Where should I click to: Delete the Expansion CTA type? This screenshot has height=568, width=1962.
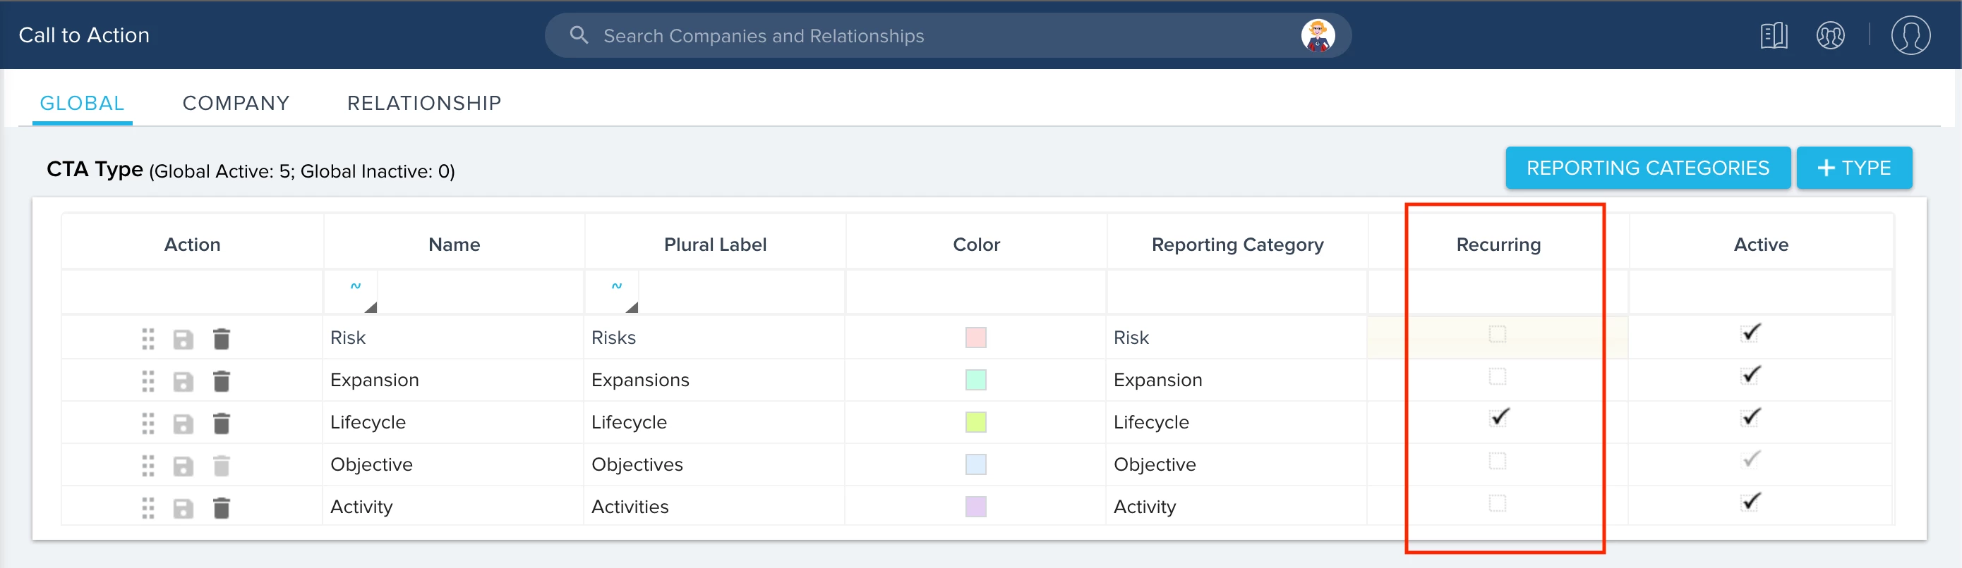(221, 381)
